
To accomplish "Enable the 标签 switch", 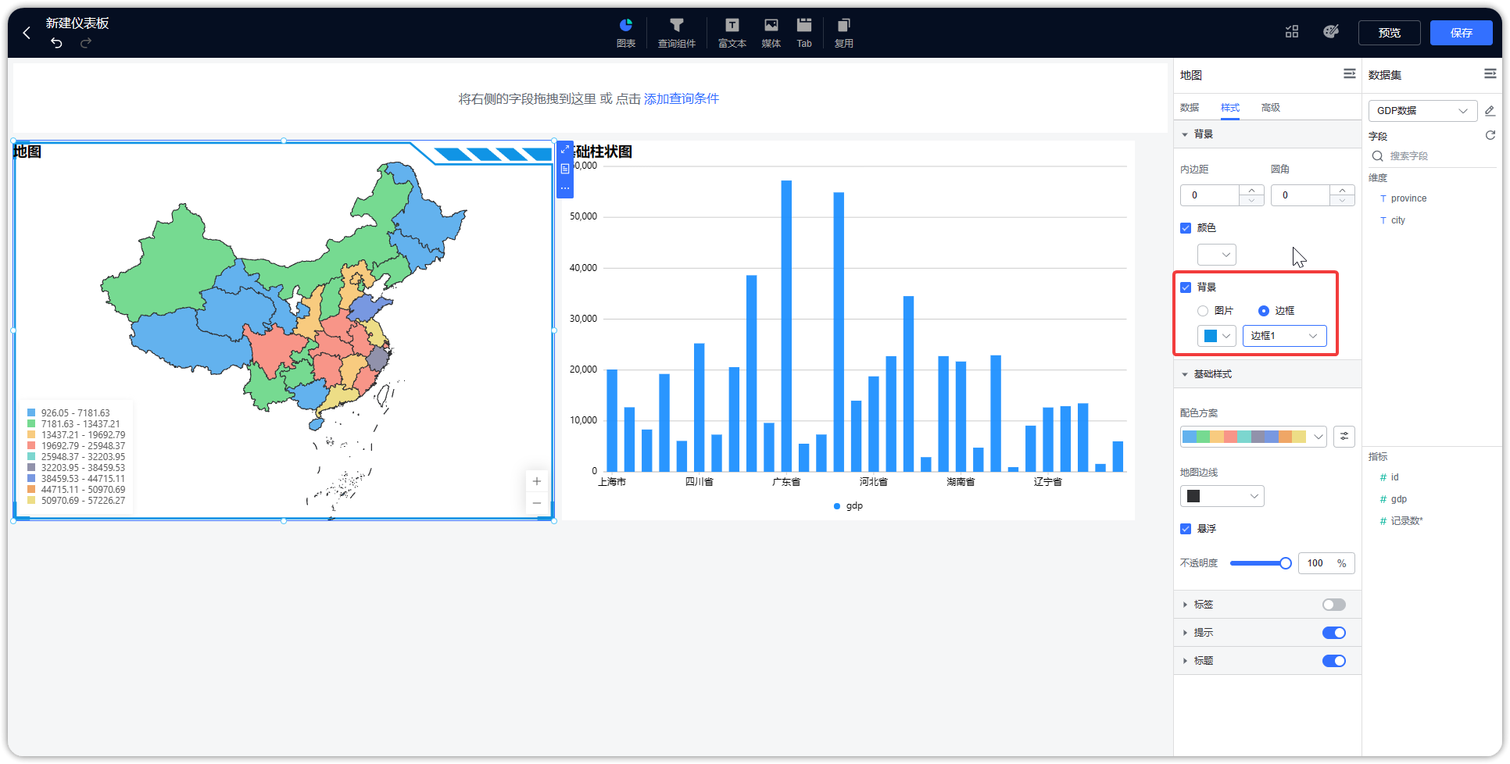I will click(x=1334, y=605).
